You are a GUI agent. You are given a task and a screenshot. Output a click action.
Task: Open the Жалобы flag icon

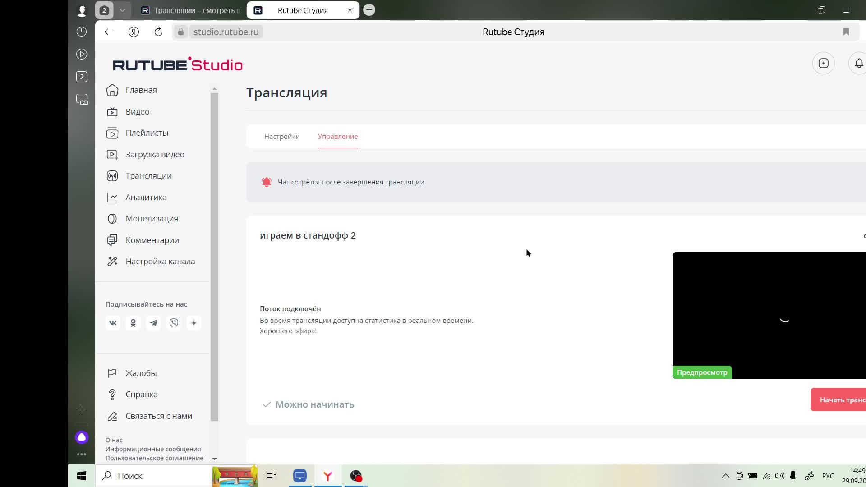pyautogui.click(x=112, y=373)
